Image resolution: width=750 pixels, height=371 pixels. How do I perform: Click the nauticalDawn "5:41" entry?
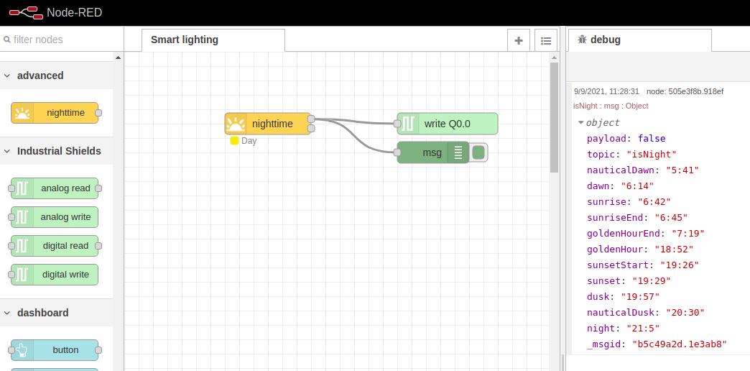point(643,170)
